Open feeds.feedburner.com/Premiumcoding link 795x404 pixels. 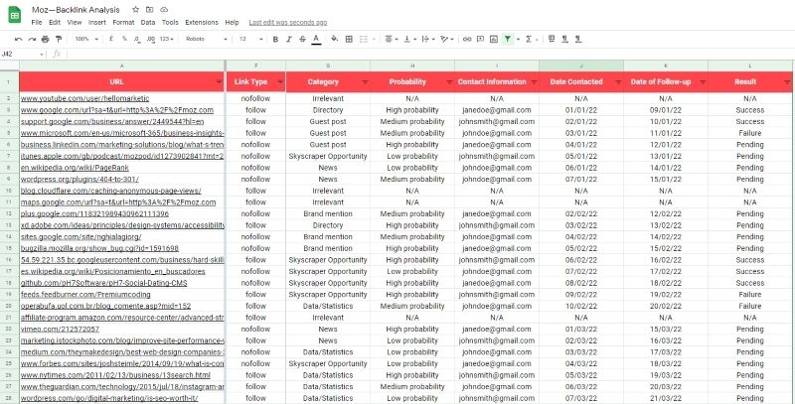85,294
